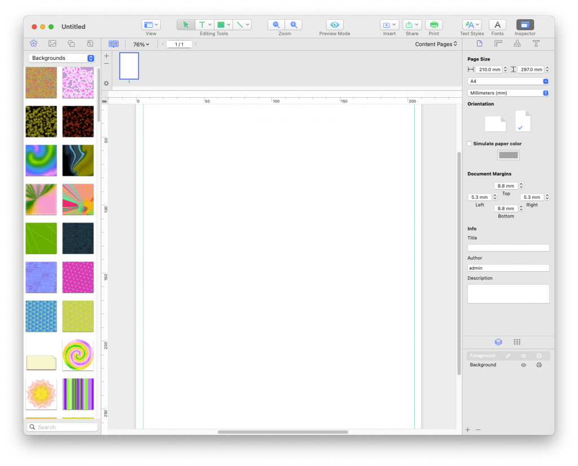Click the Author field containing admin
Viewport: 578px width, 466px height.
click(x=509, y=268)
